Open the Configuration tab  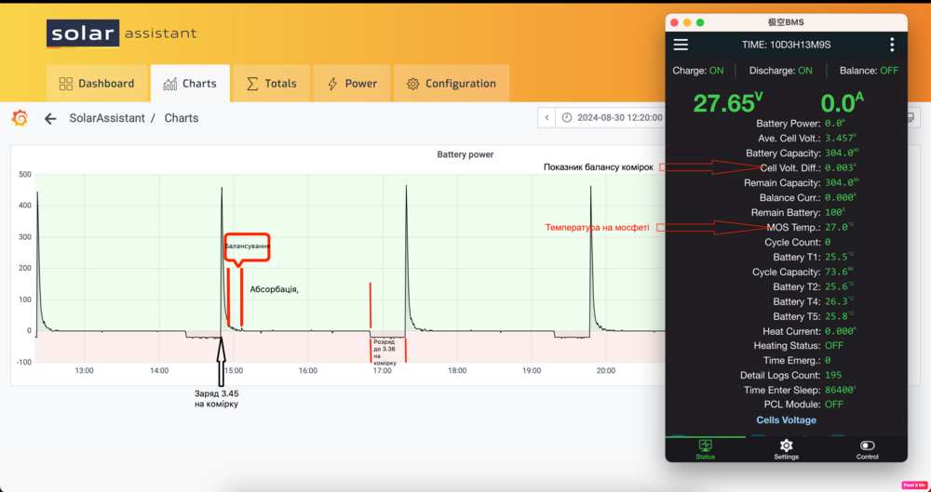coord(452,84)
